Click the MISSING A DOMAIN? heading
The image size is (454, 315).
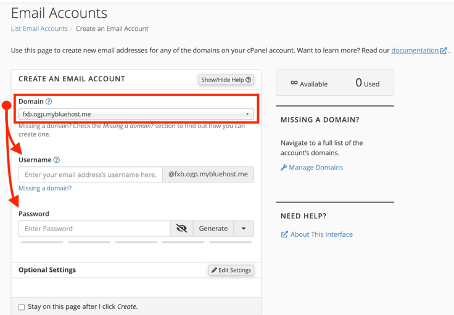320,120
